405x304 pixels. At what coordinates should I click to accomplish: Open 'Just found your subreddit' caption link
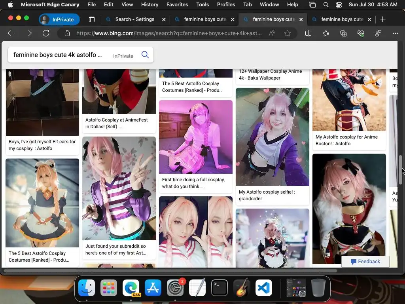click(x=116, y=249)
